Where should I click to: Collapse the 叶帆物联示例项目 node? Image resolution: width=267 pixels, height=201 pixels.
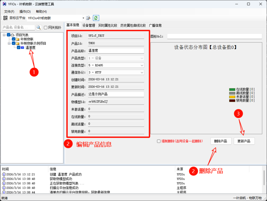9,43
